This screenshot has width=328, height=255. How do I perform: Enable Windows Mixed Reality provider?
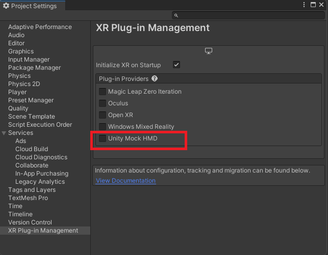(x=103, y=126)
